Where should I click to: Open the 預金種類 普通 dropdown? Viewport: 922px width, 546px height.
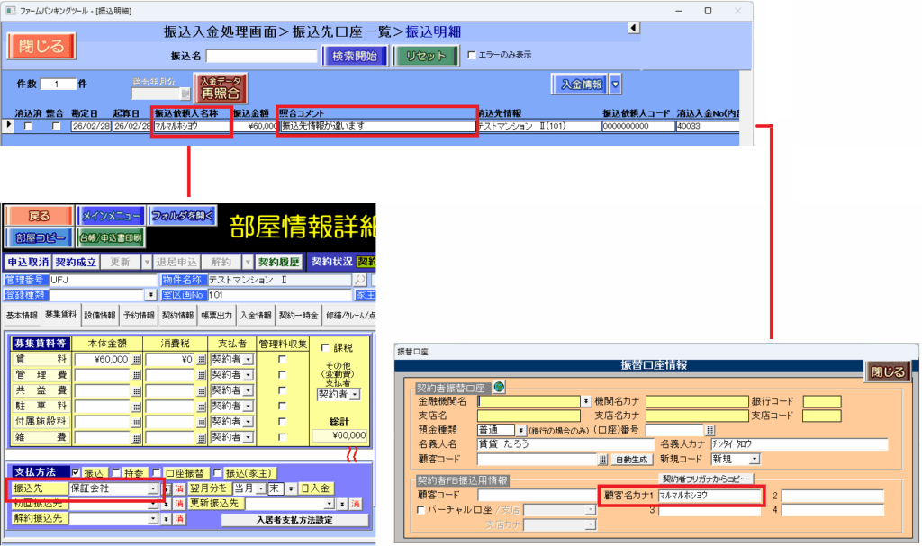520,430
